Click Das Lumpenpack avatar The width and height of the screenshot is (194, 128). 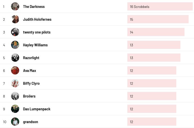pyautogui.click(x=15, y=109)
